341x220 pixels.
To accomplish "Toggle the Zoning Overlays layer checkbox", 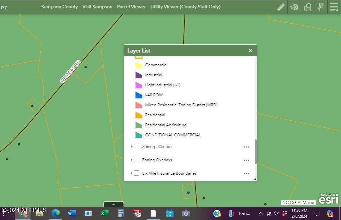I will click(x=137, y=160).
